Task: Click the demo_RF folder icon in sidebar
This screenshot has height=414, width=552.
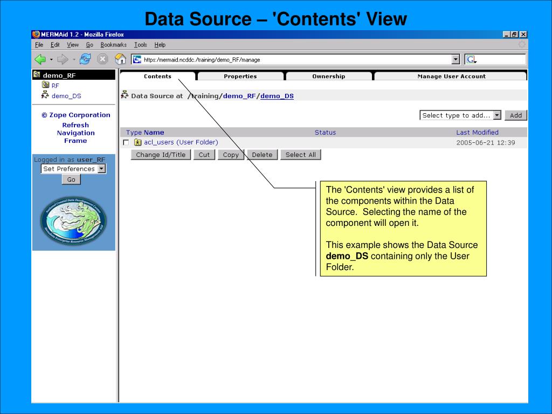Action: [36, 74]
